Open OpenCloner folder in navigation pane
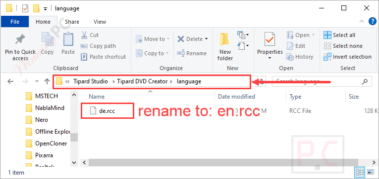Viewport: 379px width, 179px height. 46,143
